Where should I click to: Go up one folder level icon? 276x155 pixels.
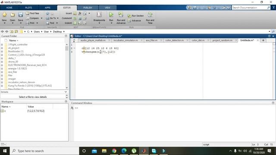pyautogui.click(x=12, y=31)
